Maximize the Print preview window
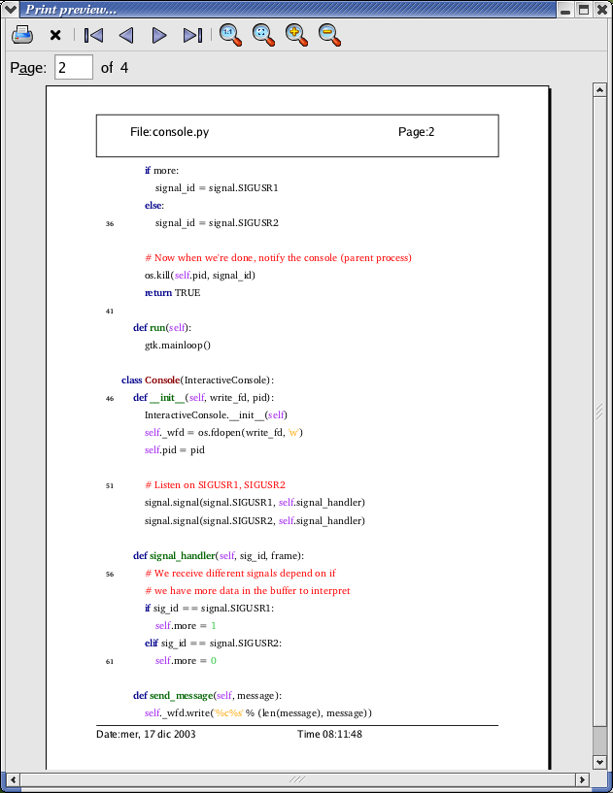This screenshot has width=613, height=793. 584,9
